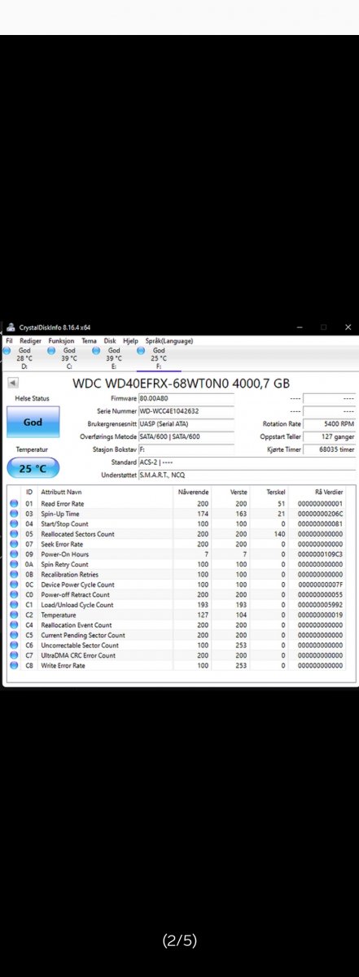Viewport: 359px width, 977px height.
Task: Click the Attributt Navn column header
Action: coord(61,493)
